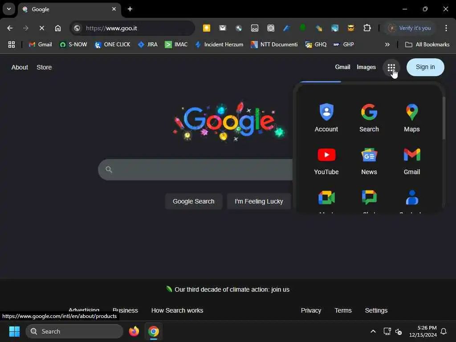Open the Chrome extensions puzzle icon
This screenshot has height=342, width=456.
[x=367, y=28]
